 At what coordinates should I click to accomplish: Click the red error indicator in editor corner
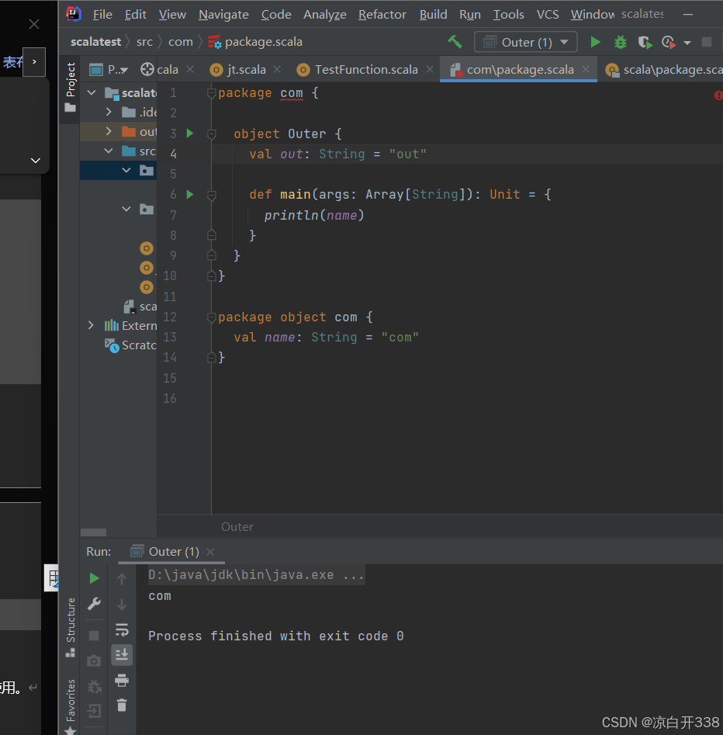point(718,95)
